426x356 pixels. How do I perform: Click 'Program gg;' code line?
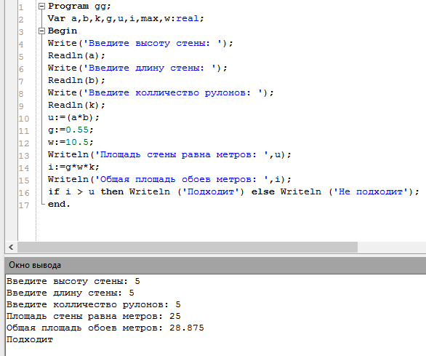point(79,7)
